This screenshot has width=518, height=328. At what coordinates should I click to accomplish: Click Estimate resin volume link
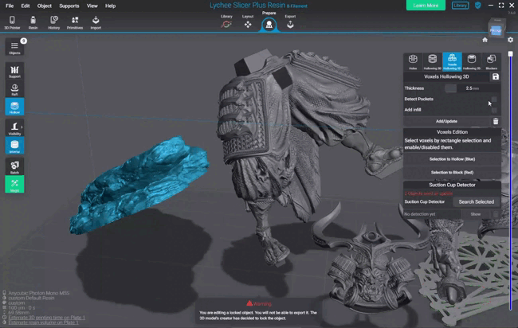[x=44, y=322]
